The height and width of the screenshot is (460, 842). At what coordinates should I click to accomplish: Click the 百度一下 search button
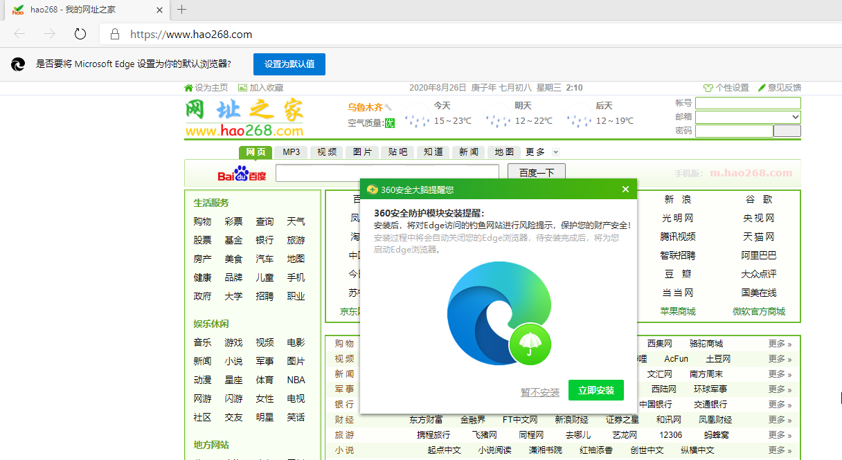coord(536,172)
